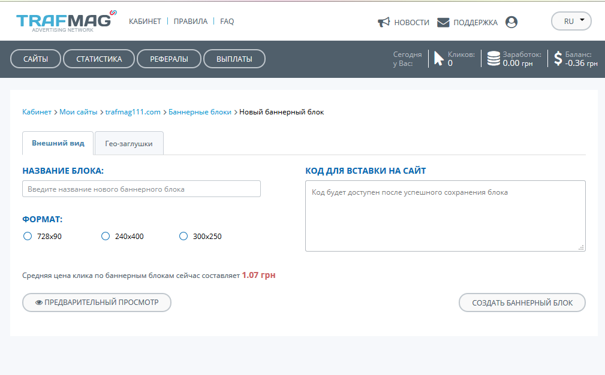
Task: Click the -0.36 грн balance value
Action: 582,63
